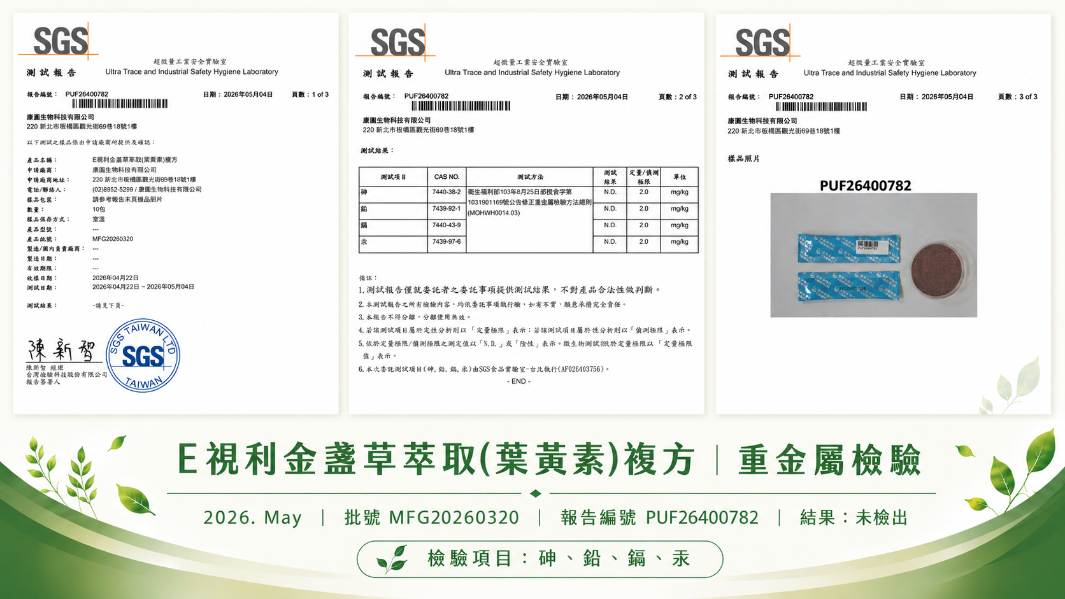Click the barcode on report page 3
Image resolution: width=1065 pixels, height=599 pixels.
point(822,107)
